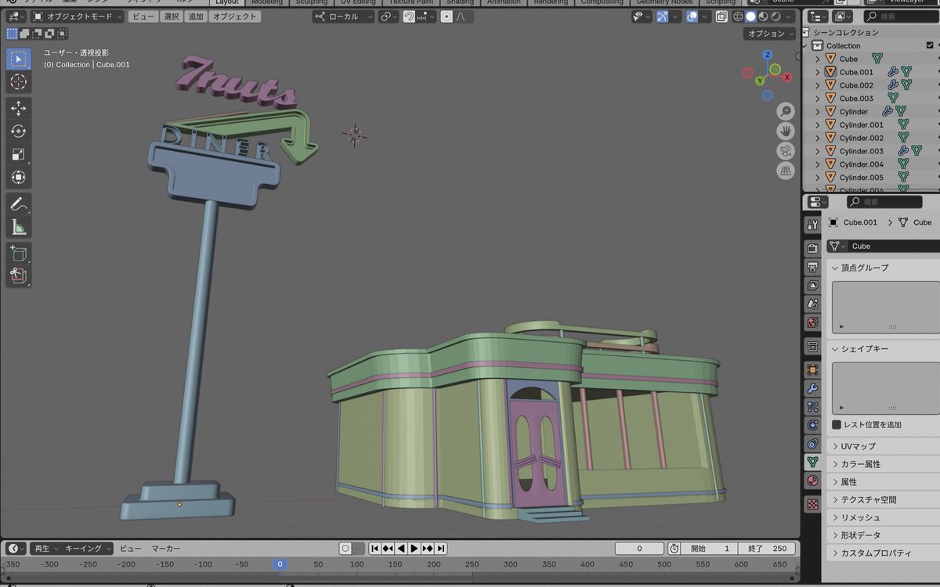Open the 選択 menu

click(x=172, y=16)
